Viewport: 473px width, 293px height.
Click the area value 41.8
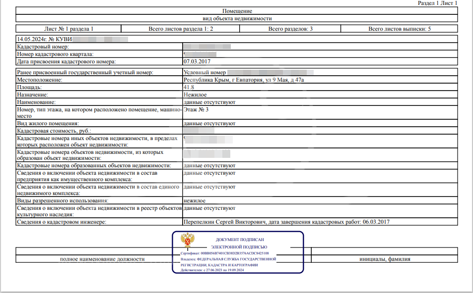pyautogui.click(x=189, y=87)
